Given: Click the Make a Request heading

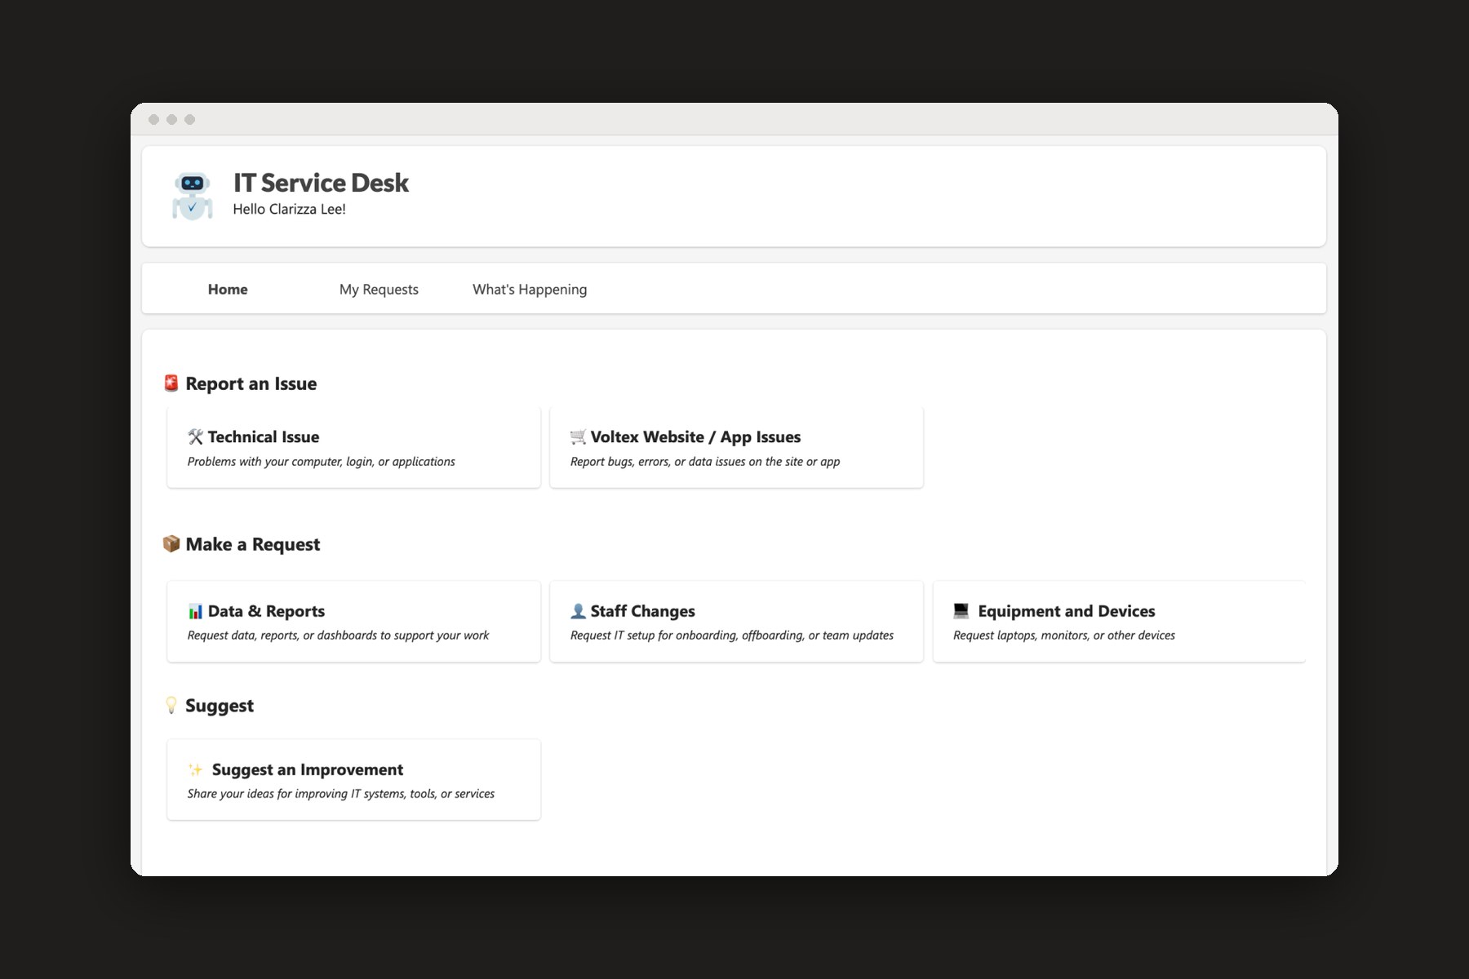Looking at the screenshot, I should 252,544.
